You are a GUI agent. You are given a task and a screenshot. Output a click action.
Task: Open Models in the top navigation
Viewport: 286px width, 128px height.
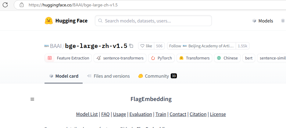pyautogui.click(x=263, y=21)
